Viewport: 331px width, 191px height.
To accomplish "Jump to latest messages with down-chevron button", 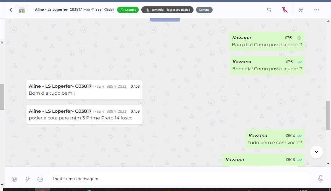I will click(316, 152).
